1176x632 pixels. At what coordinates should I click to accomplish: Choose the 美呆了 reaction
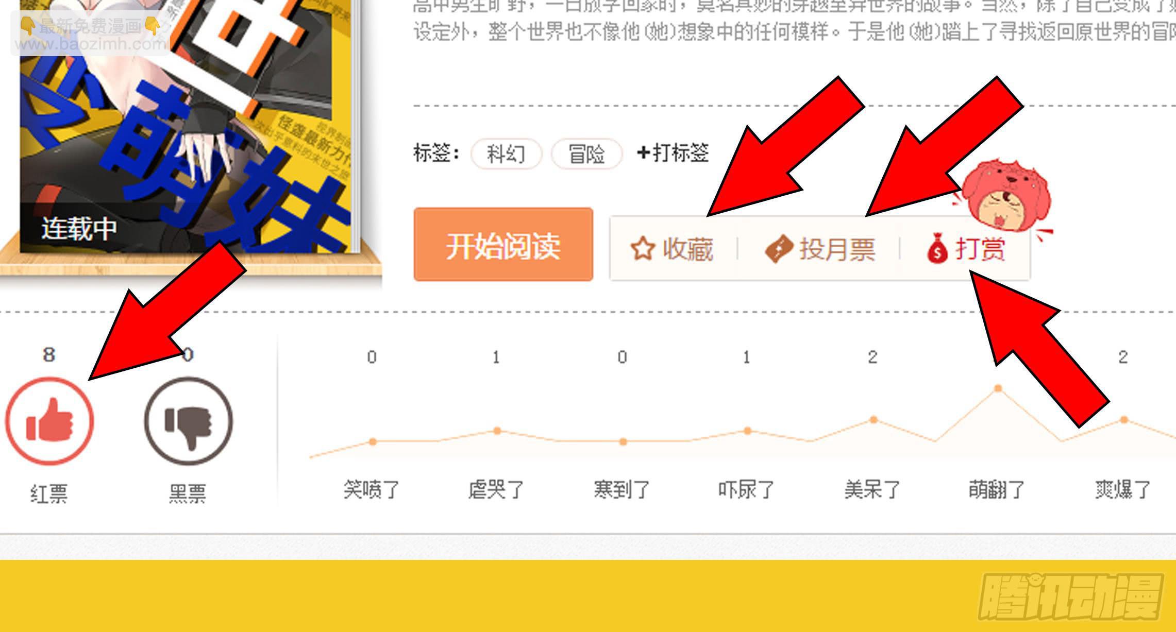click(x=872, y=489)
